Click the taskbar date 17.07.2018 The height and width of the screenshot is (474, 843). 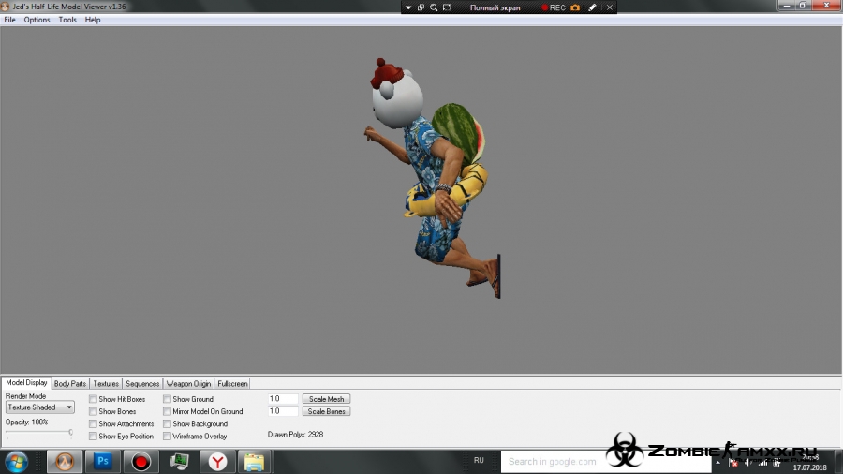(x=809, y=467)
